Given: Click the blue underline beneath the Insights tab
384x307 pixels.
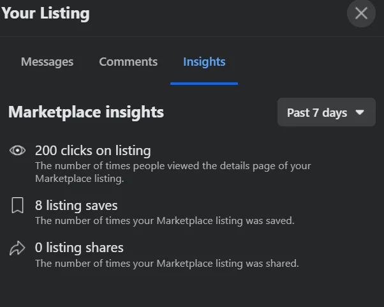Looking at the screenshot, I should click(204, 84).
